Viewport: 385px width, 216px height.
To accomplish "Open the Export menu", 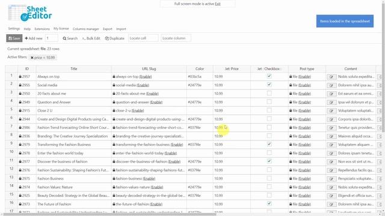I will pos(108,29).
